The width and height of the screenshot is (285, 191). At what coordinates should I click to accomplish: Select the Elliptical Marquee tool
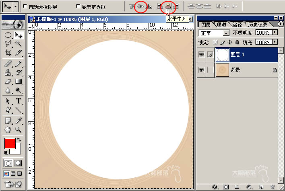[8, 35]
